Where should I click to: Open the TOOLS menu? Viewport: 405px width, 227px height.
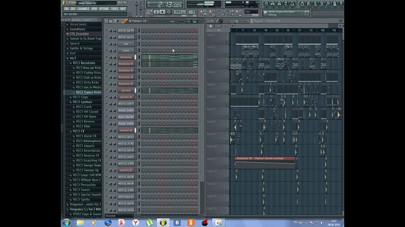115,9
